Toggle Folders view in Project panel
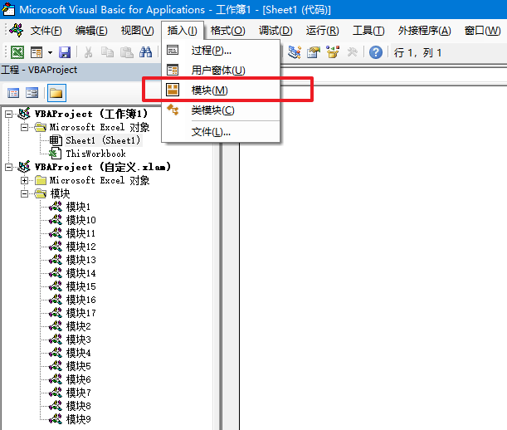The image size is (507, 430). 56,93
